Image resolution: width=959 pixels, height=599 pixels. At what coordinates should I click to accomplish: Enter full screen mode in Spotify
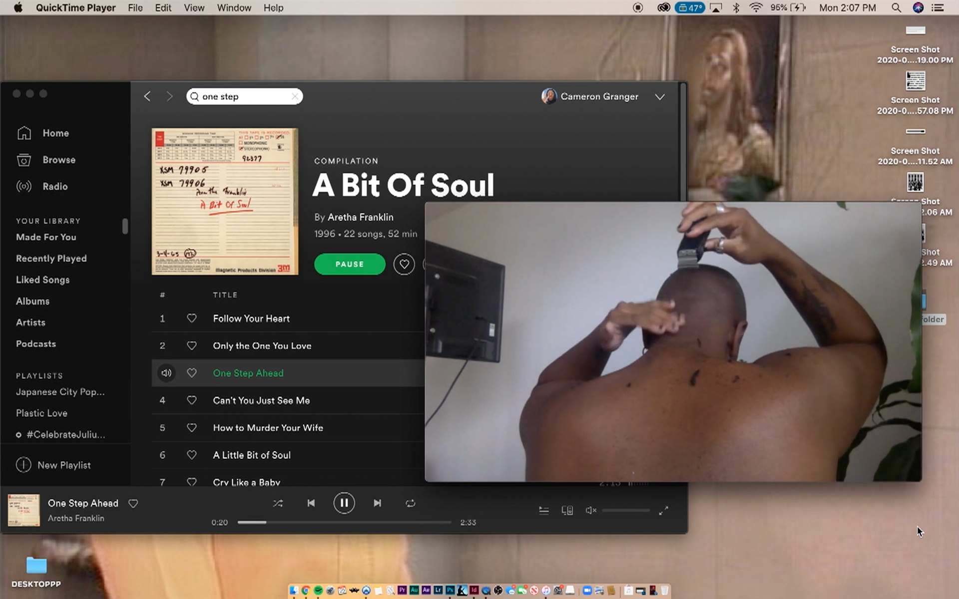click(x=663, y=510)
